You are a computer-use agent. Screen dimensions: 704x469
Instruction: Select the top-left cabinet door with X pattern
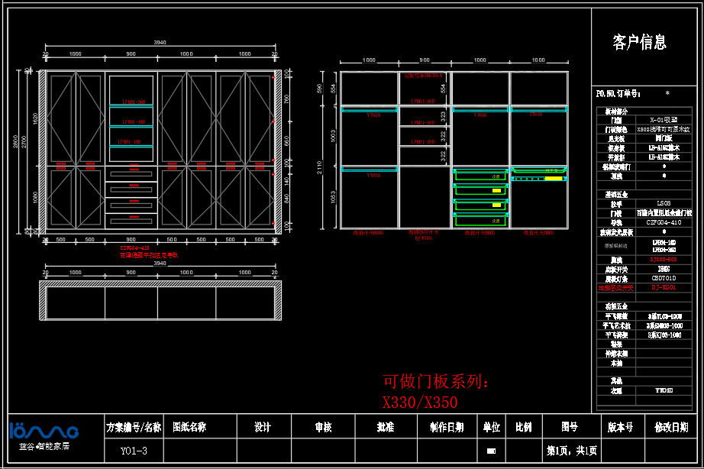(x=60, y=118)
